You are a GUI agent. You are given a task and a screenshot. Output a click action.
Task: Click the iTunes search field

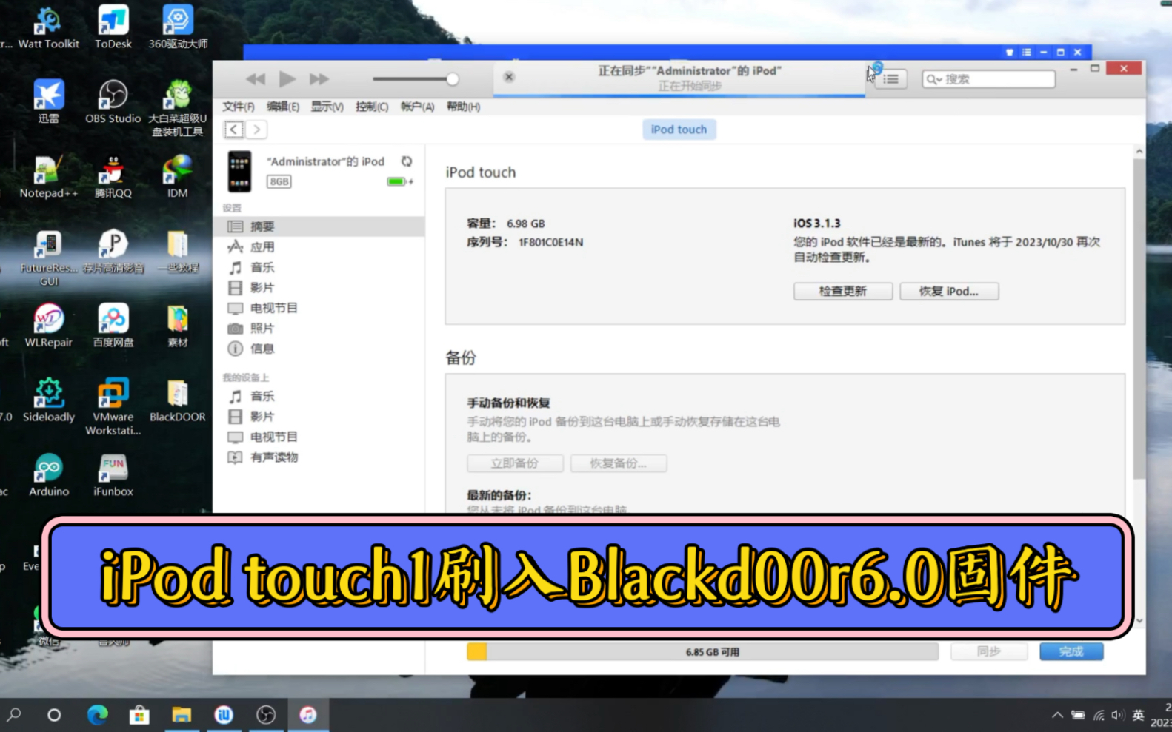tap(988, 79)
